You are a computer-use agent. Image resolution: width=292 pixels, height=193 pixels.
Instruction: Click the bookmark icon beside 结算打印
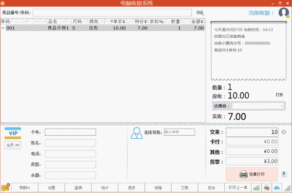(x=284, y=174)
